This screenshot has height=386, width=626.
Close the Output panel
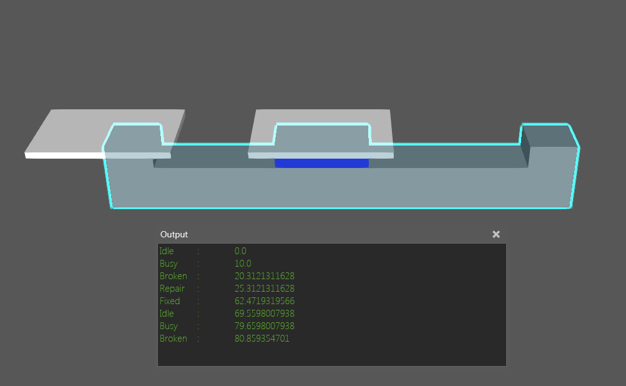tap(496, 234)
